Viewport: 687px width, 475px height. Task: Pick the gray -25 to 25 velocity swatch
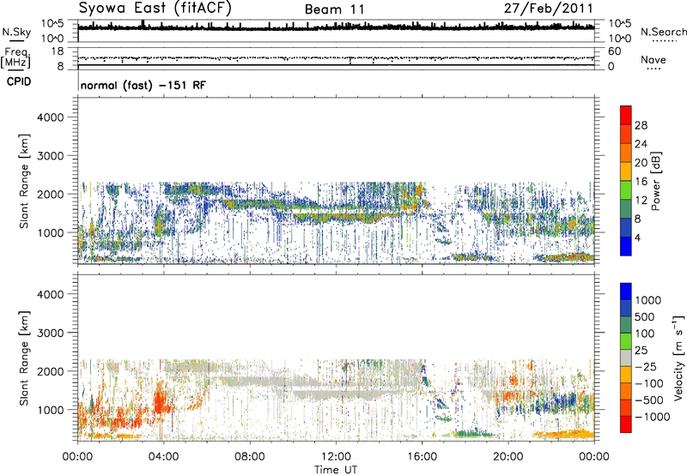(626, 358)
